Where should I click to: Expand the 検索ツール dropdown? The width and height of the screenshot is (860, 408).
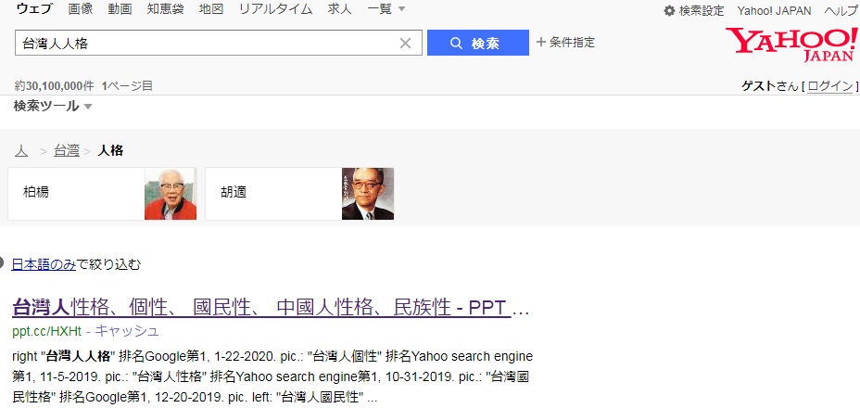pos(53,106)
